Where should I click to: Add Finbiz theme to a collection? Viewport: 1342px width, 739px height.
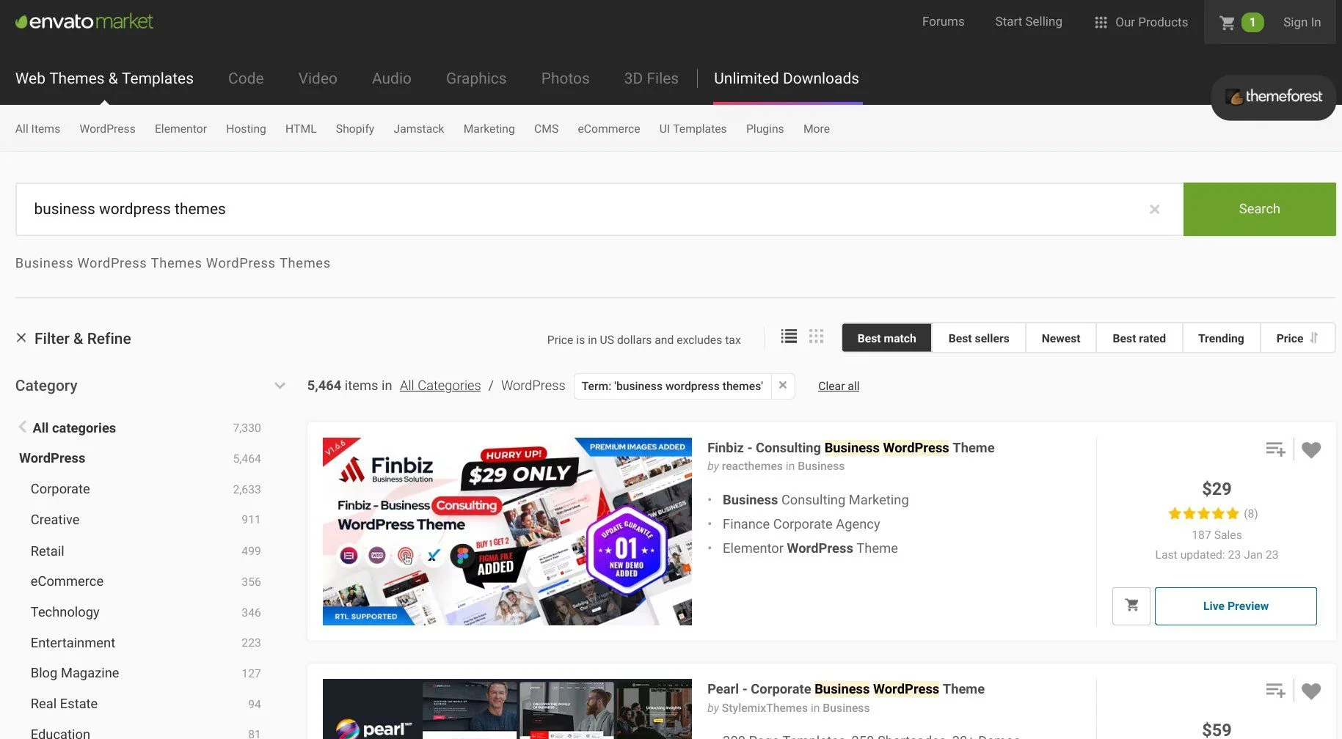click(1275, 449)
